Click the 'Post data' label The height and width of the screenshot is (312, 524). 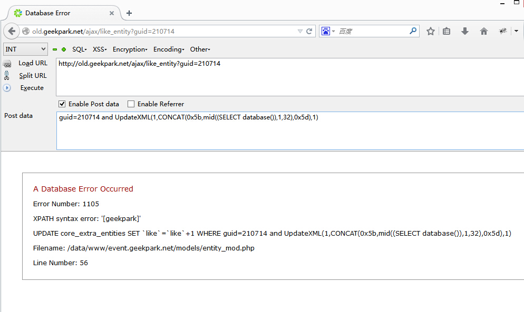[x=18, y=116]
